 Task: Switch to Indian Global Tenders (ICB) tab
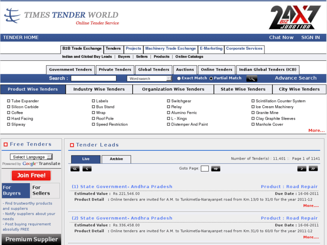pyautogui.click(x=268, y=70)
